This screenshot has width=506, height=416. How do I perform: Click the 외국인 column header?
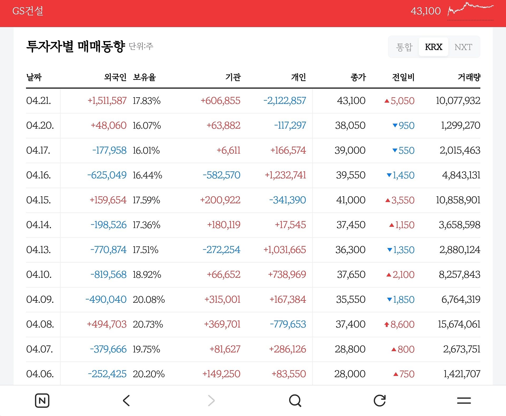[115, 77]
